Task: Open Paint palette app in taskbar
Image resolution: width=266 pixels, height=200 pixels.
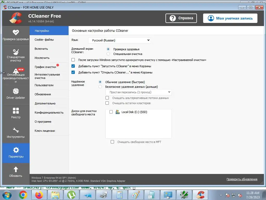Action: 136,195
